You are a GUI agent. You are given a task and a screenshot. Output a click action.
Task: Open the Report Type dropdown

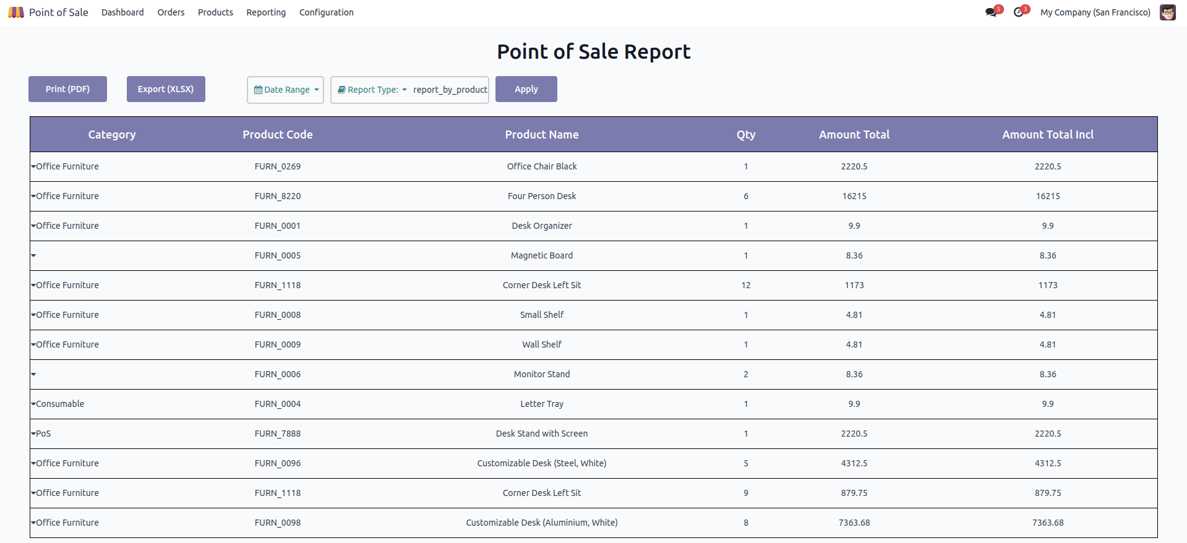pos(373,90)
